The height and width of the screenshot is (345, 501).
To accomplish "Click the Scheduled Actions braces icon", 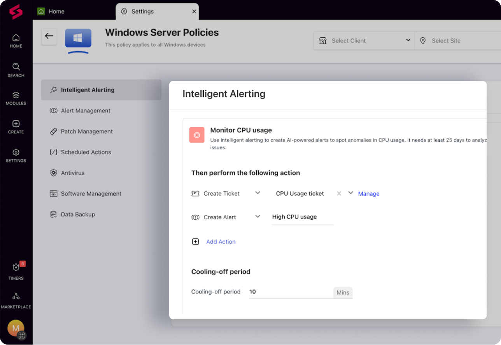I will [53, 152].
